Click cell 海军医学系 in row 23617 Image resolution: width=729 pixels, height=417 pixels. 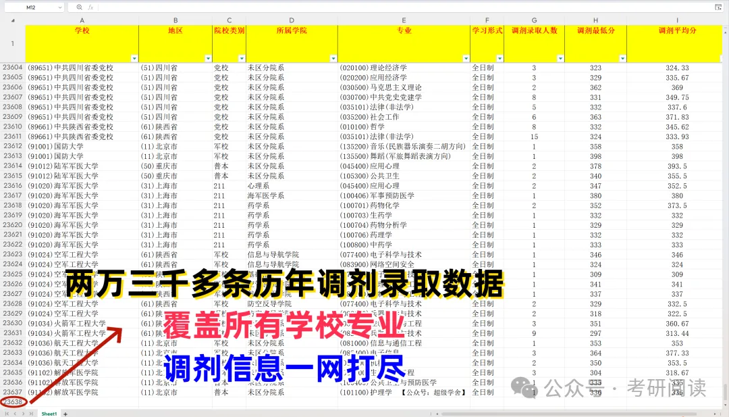click(292, 195)
